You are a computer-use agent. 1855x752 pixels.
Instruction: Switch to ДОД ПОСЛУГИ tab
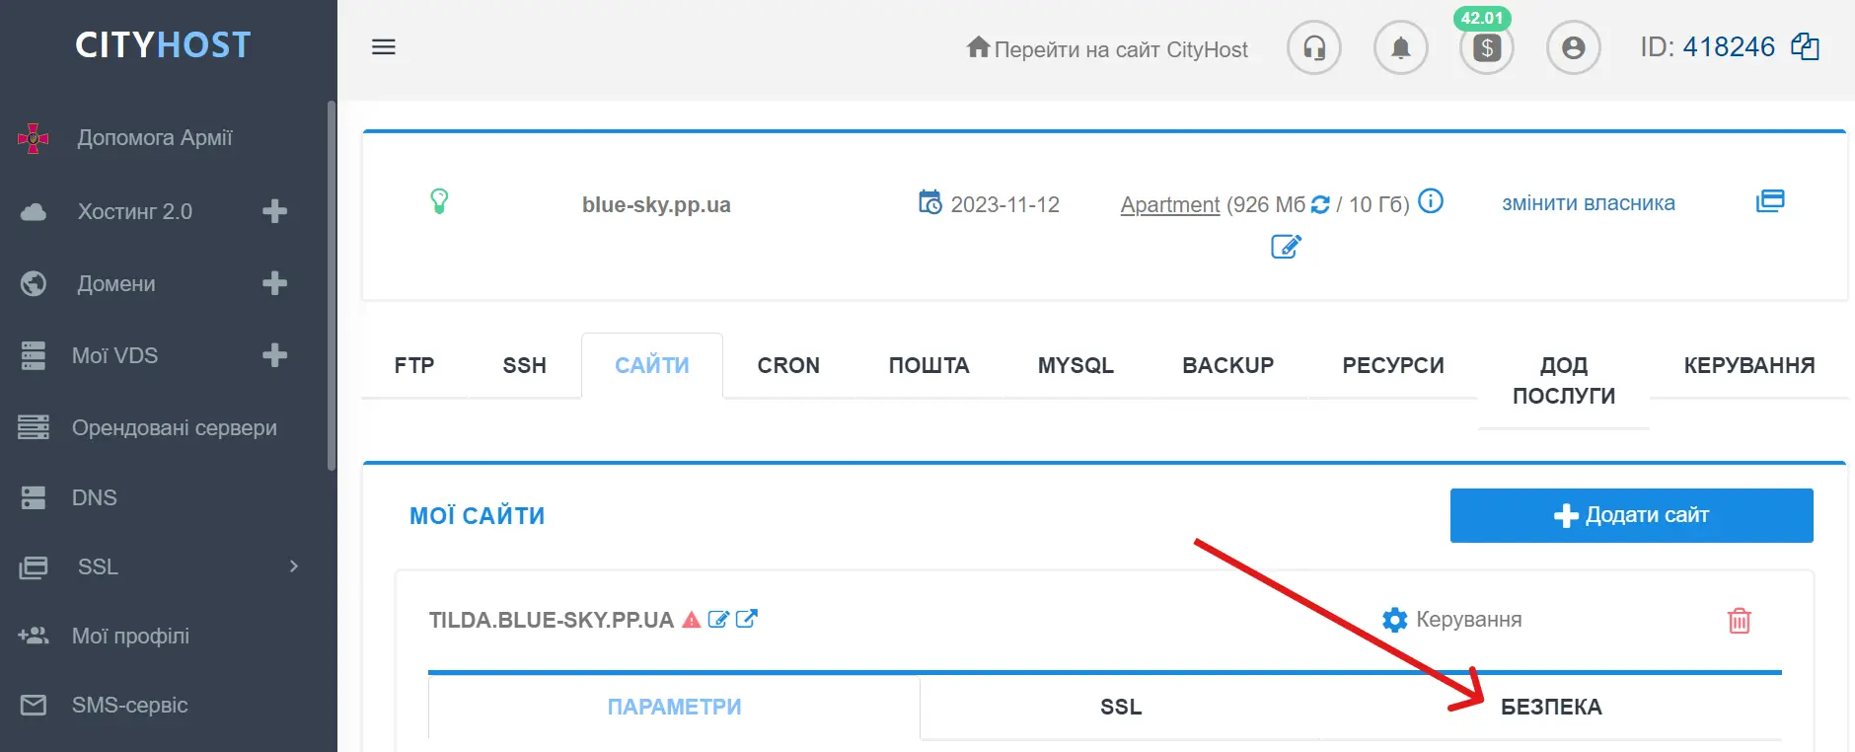coord(1564,380)
